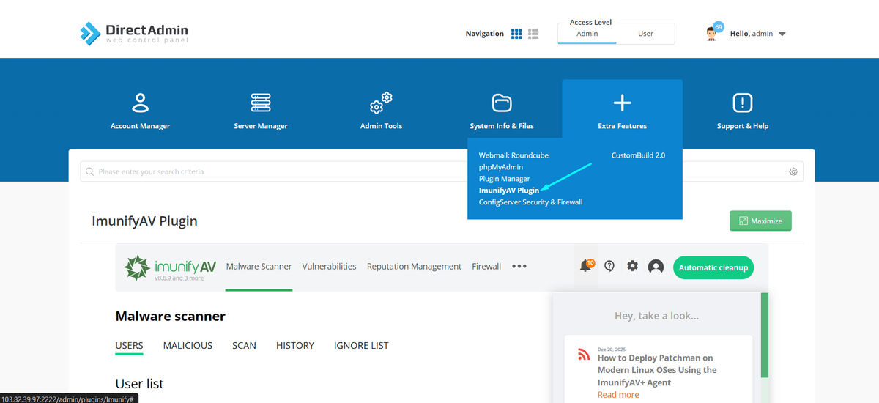Open System Info & Files folder icon
The width and height of the screenshot is (879, 403).
(502, 103)
